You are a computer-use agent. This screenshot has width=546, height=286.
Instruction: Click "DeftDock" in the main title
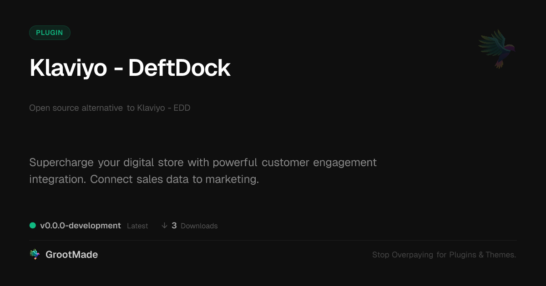(x=179, y=69)
